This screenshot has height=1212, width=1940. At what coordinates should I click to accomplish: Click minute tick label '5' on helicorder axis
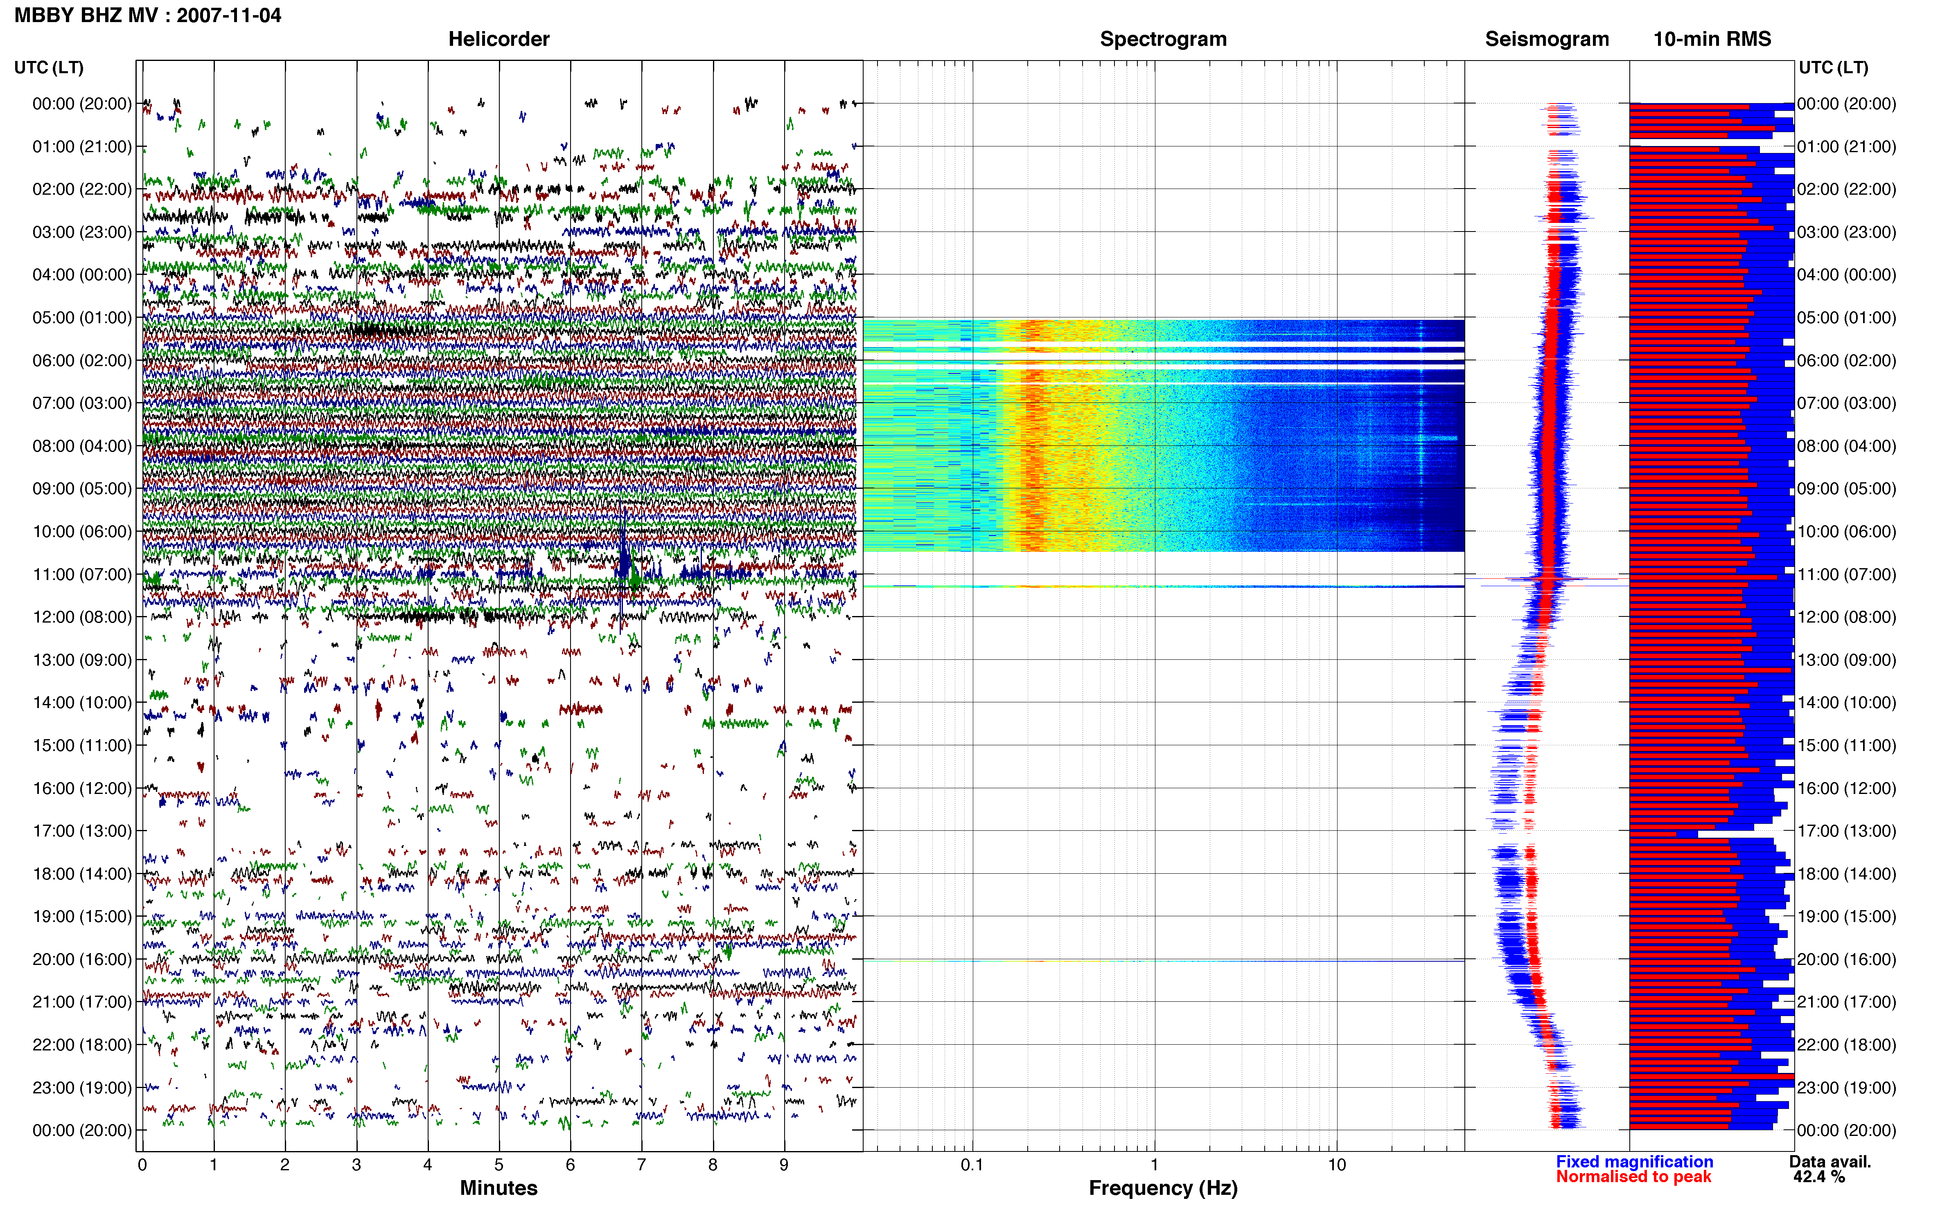coord(499,1165)
